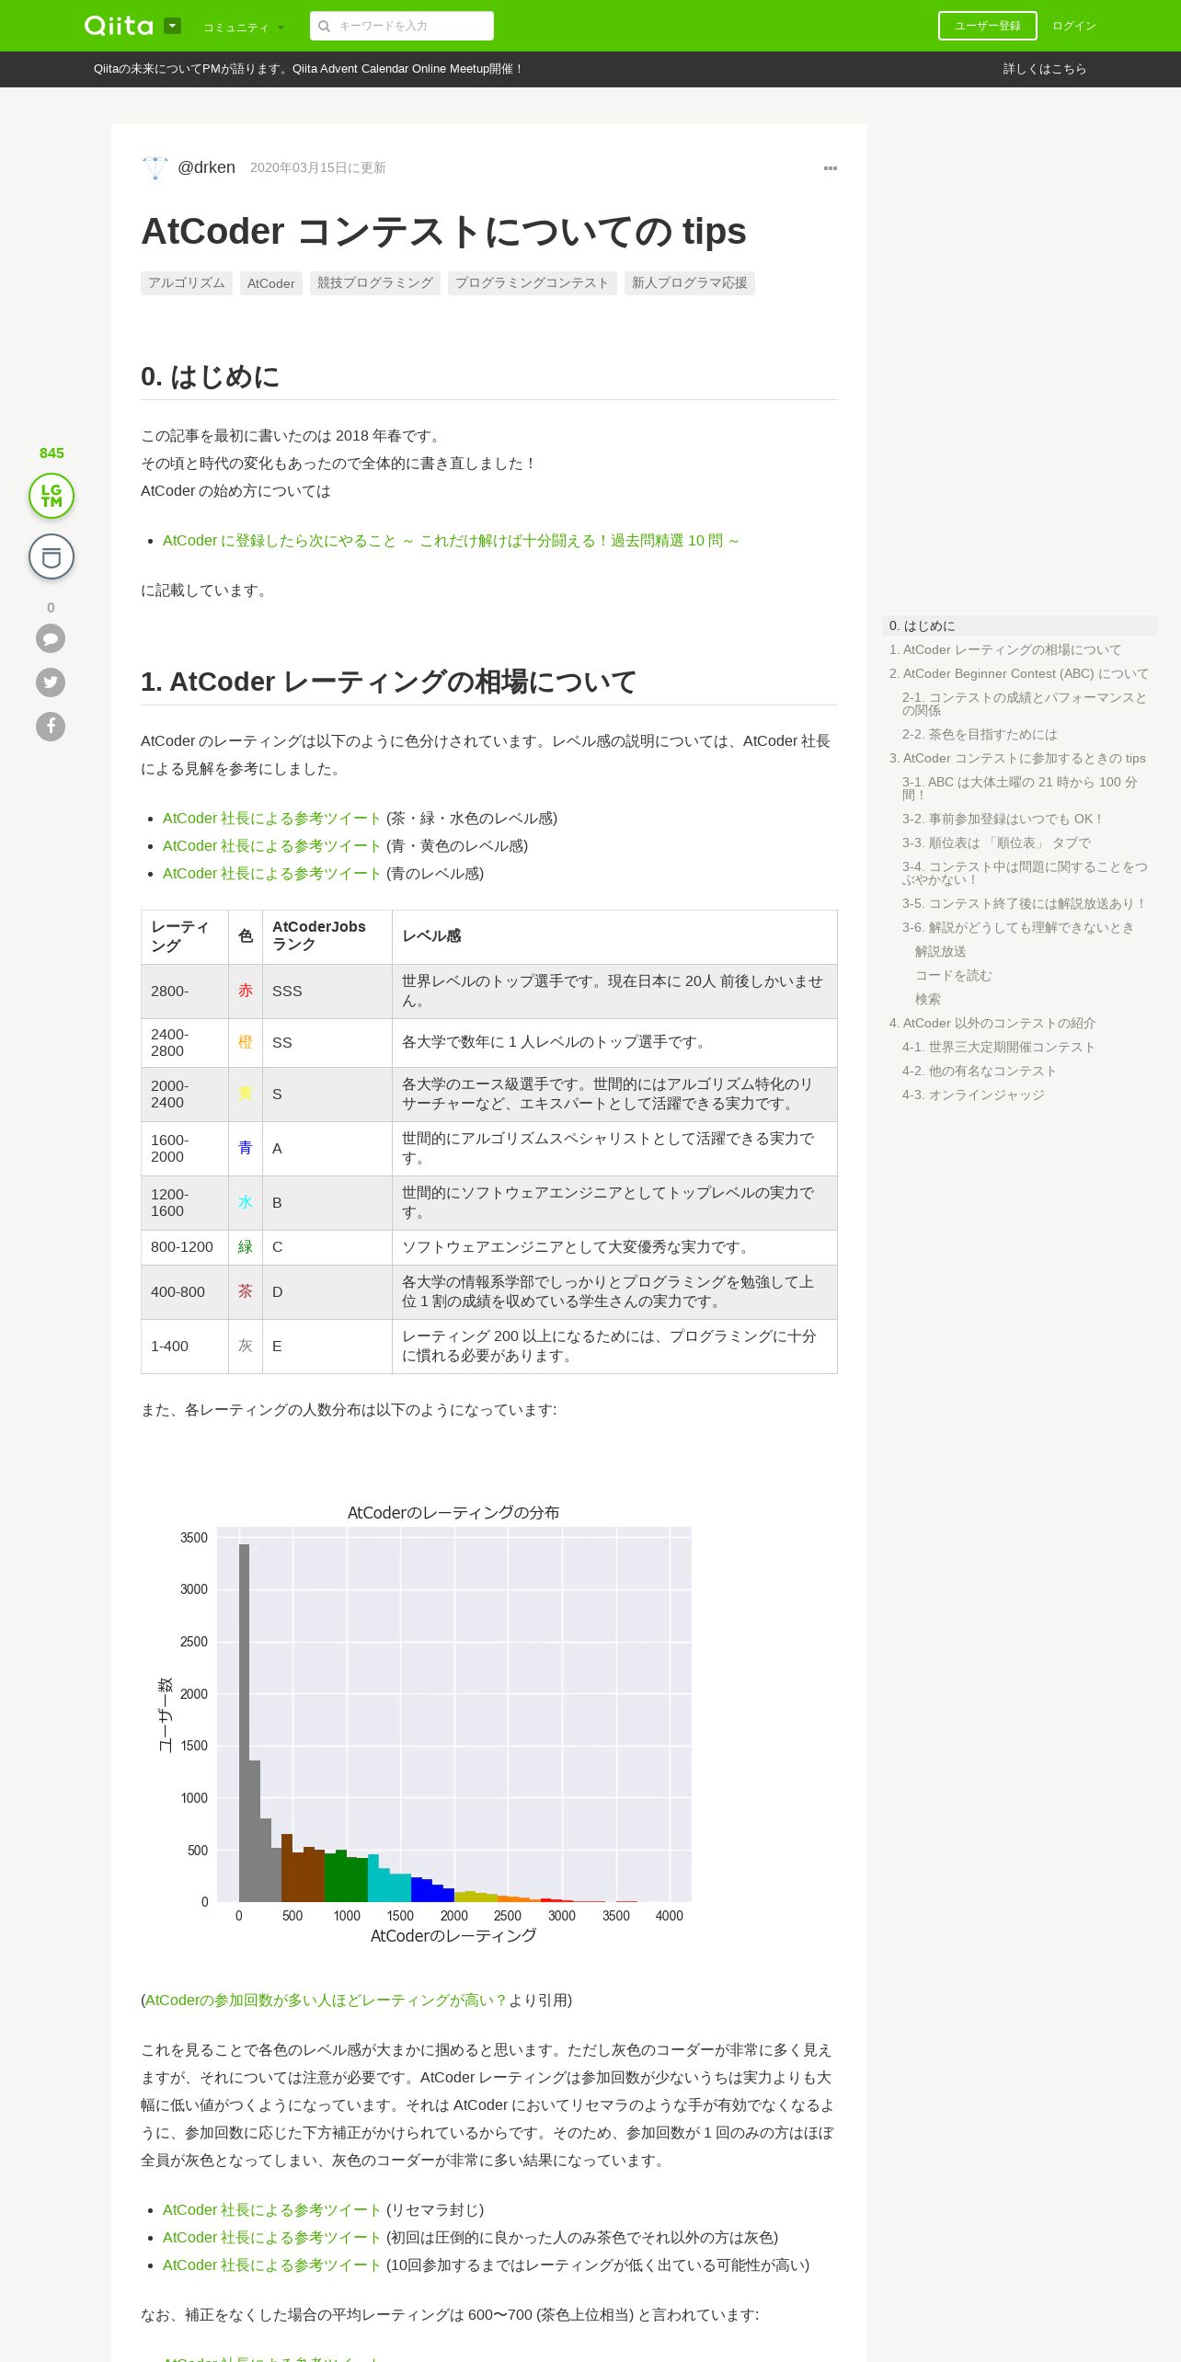
Task: Click the 2020年03月15日に更新 date text
Action: click(318, 167)
